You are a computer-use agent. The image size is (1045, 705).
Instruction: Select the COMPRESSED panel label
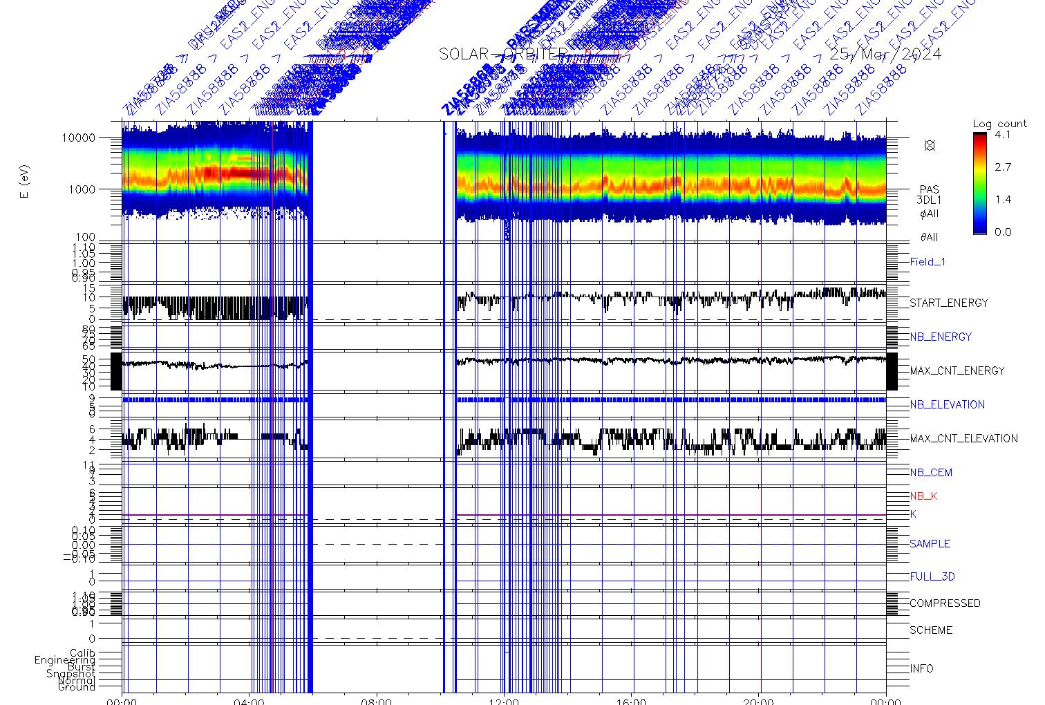point(945,603)
